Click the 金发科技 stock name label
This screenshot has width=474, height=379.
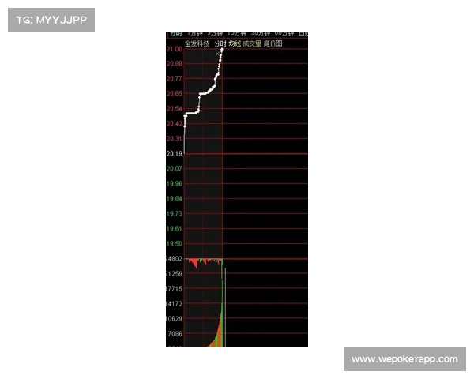197,43
